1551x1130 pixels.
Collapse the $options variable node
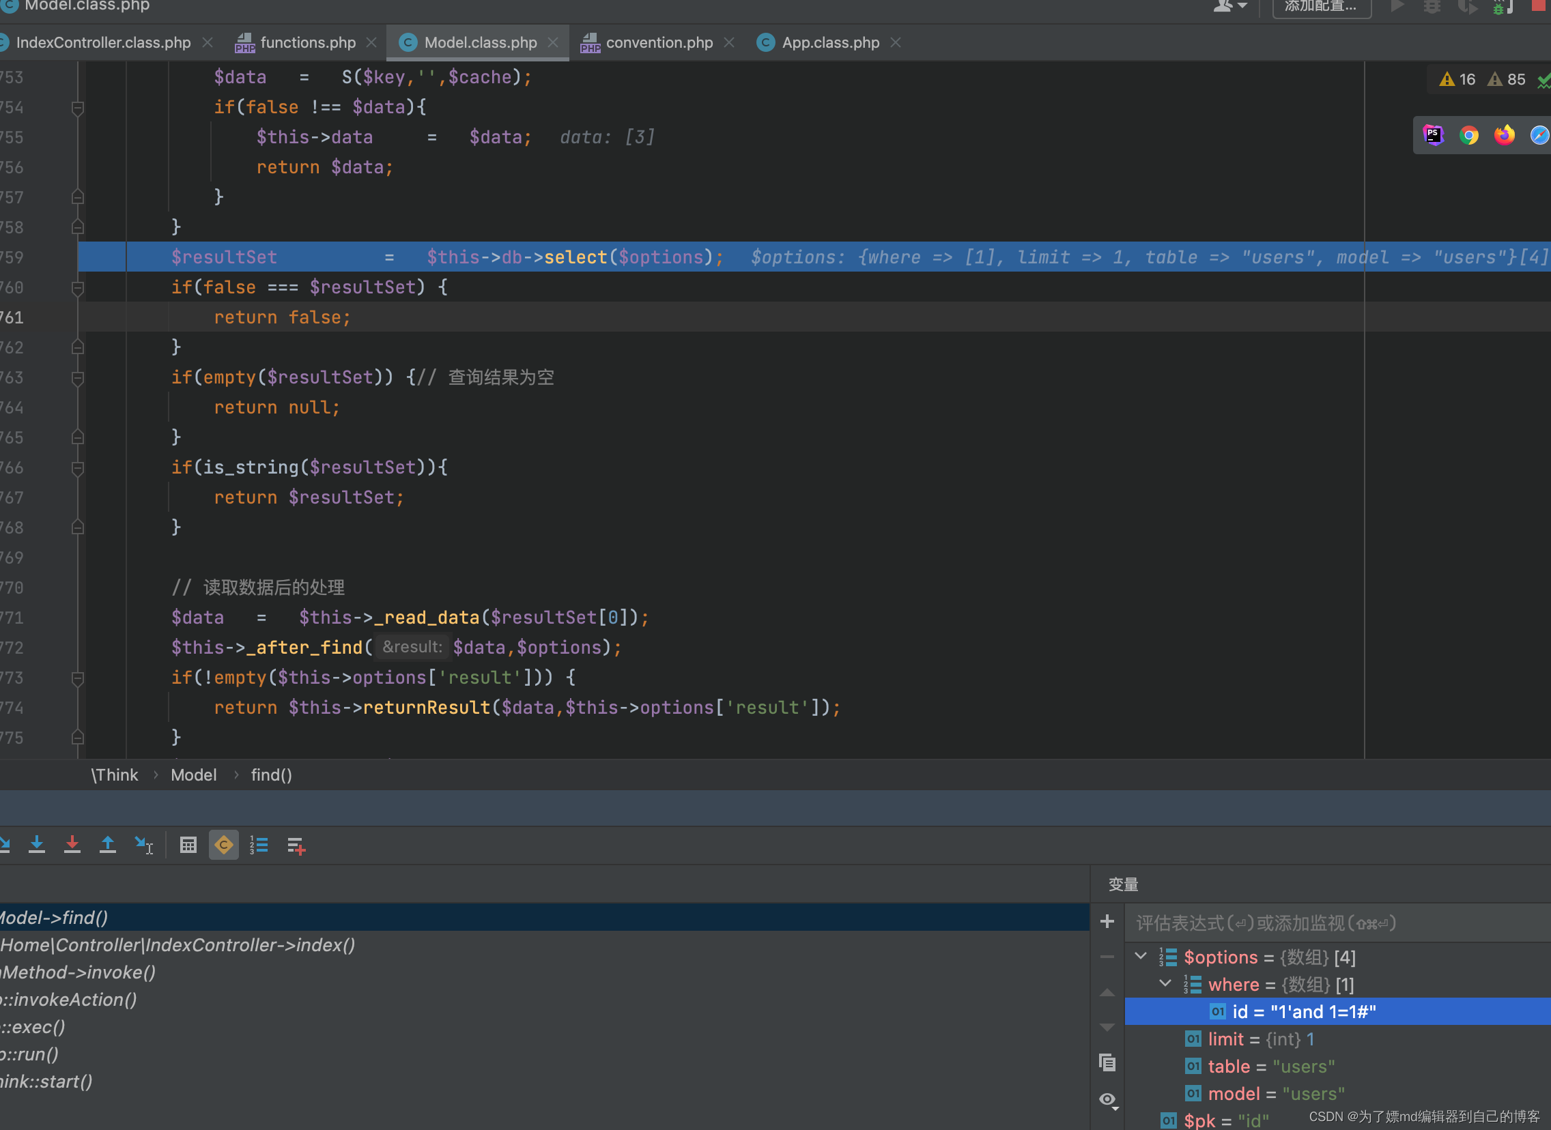[x=1141, y=956]
